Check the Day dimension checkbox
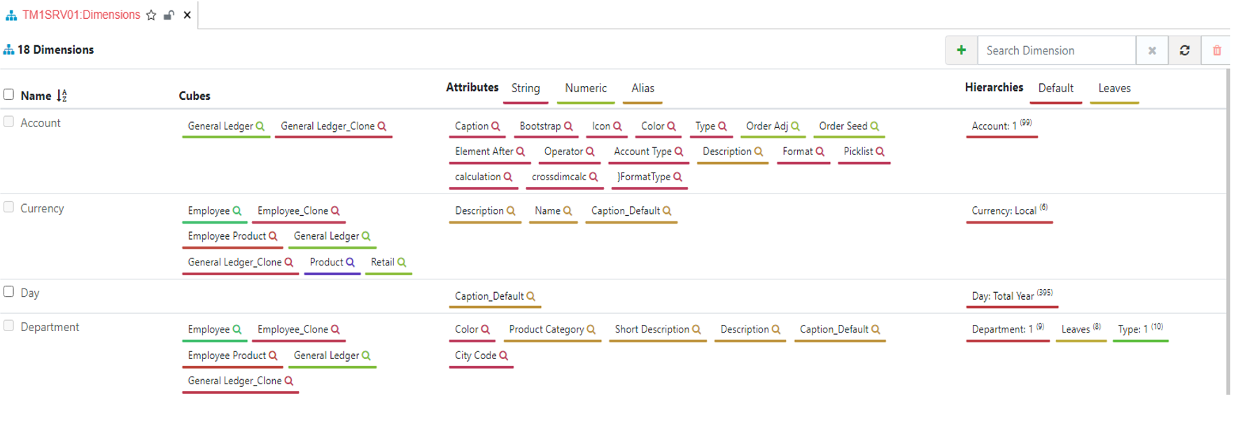 pos(9,291)
